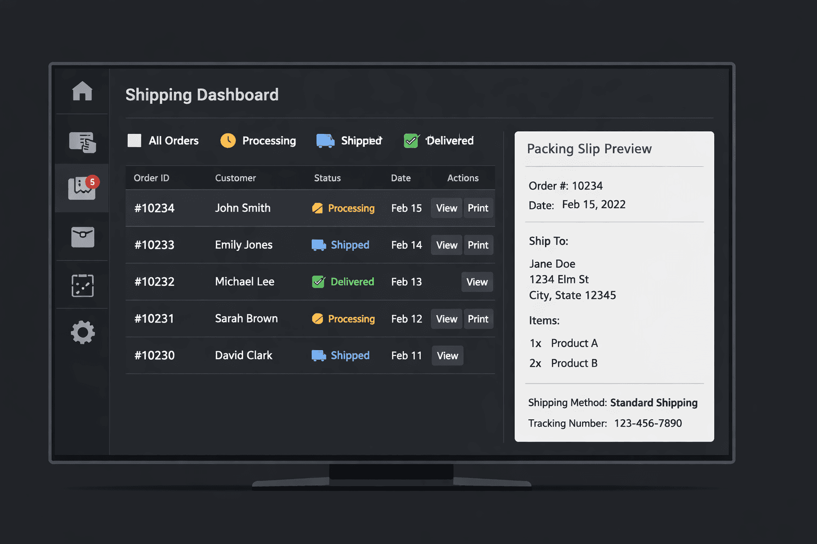View order #10234 for John Smith

pos(446,208)
